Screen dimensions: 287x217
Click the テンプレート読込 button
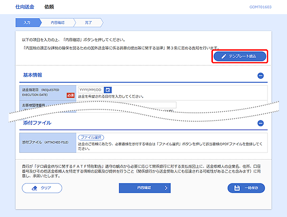pyautogui.click(x=240, y=56)
